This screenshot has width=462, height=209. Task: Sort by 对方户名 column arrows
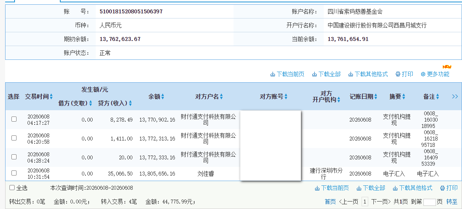click(x=221, y=96)
